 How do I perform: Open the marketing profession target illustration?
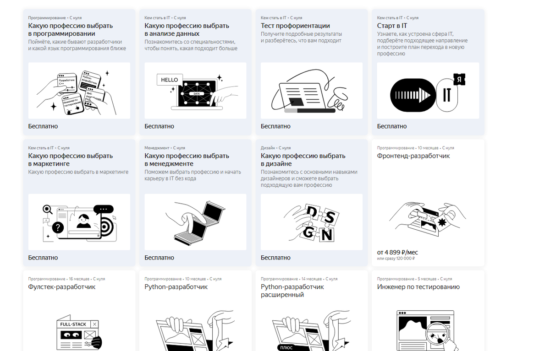click(x=79, y=222)
